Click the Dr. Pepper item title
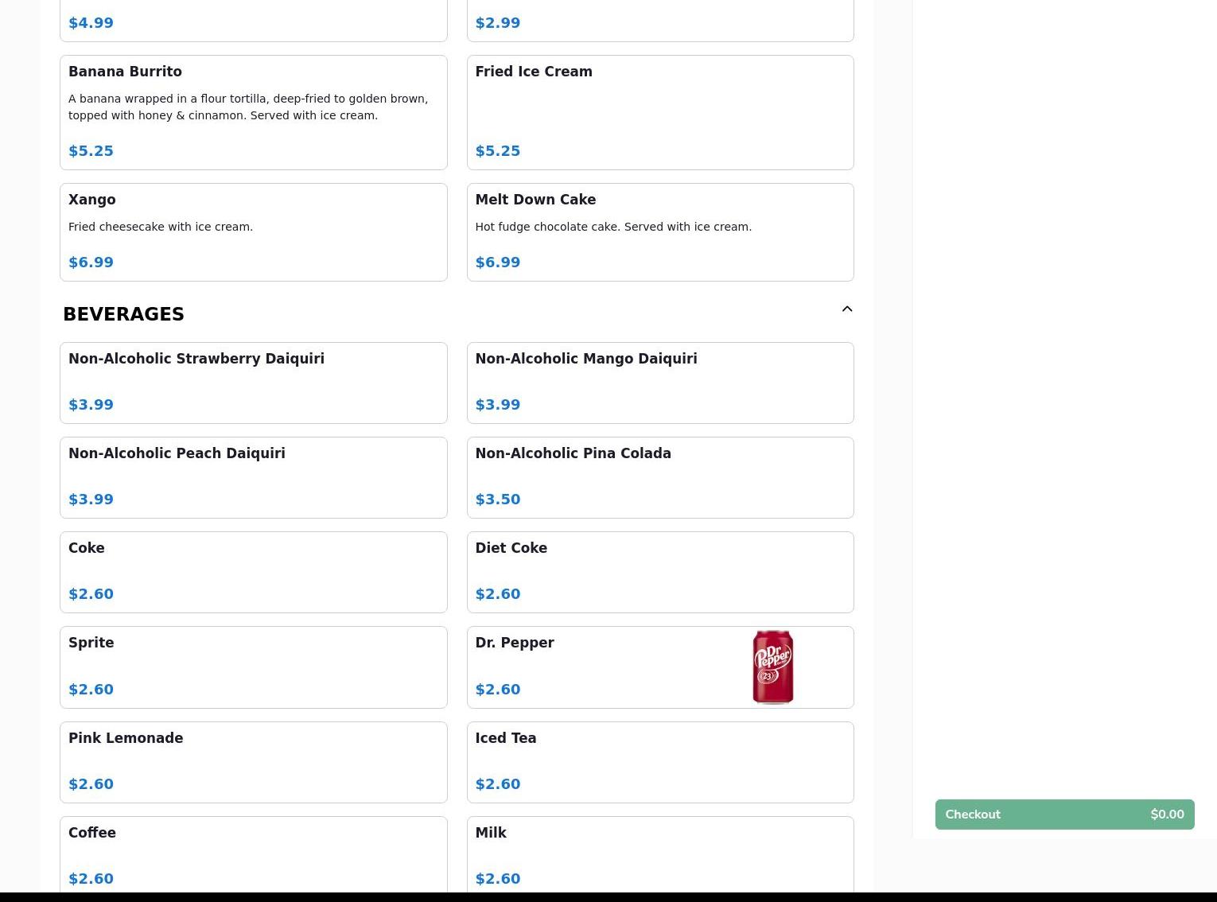Screen dimensions: 1217x902 pos(514,643)
